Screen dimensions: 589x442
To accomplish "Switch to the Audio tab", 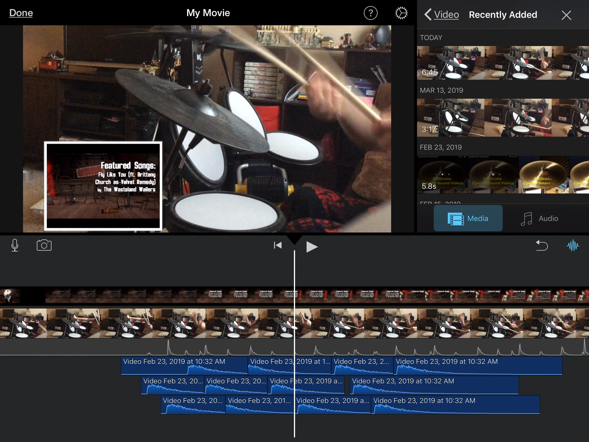I will [x=540, y=218].
